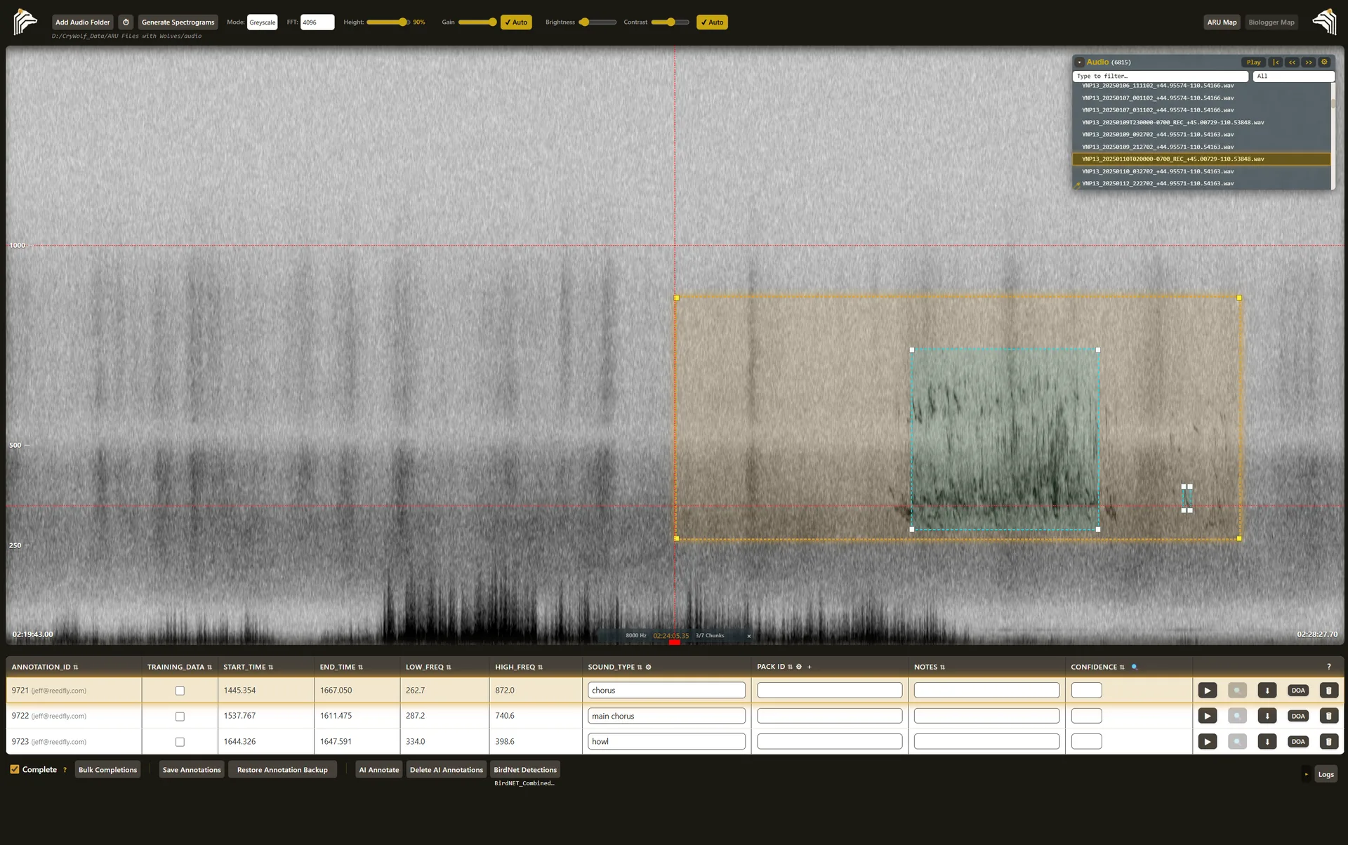Play annotation 9721
The height and width of the screenshot is (845, 1348).
pyautogui.click(x=1207, y=691)
